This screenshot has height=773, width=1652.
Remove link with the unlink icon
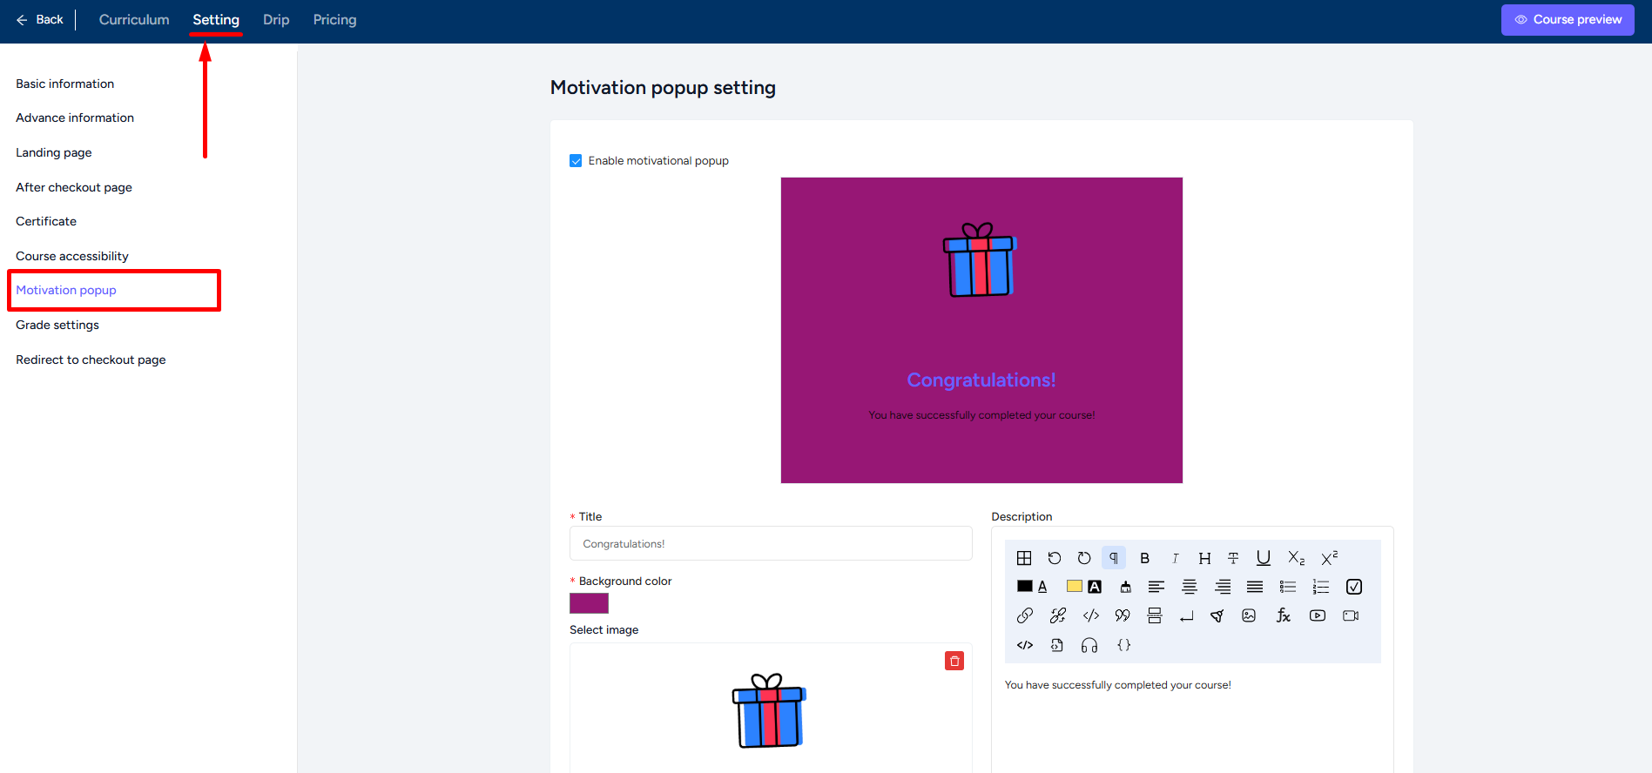pyautogui.click(x=1058, y=615)
